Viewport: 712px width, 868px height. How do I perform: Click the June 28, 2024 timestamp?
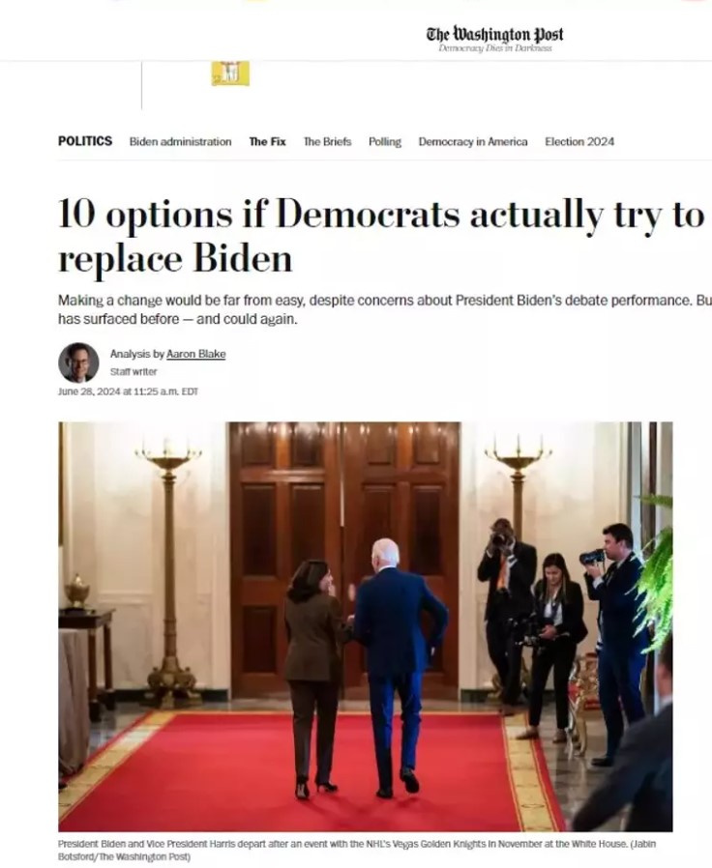(x=128, y=391)
